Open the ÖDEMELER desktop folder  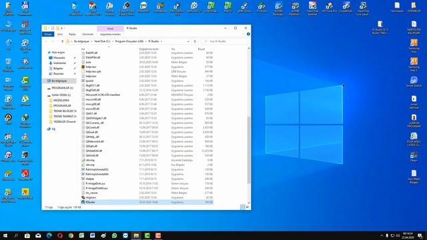coord(414,7)
